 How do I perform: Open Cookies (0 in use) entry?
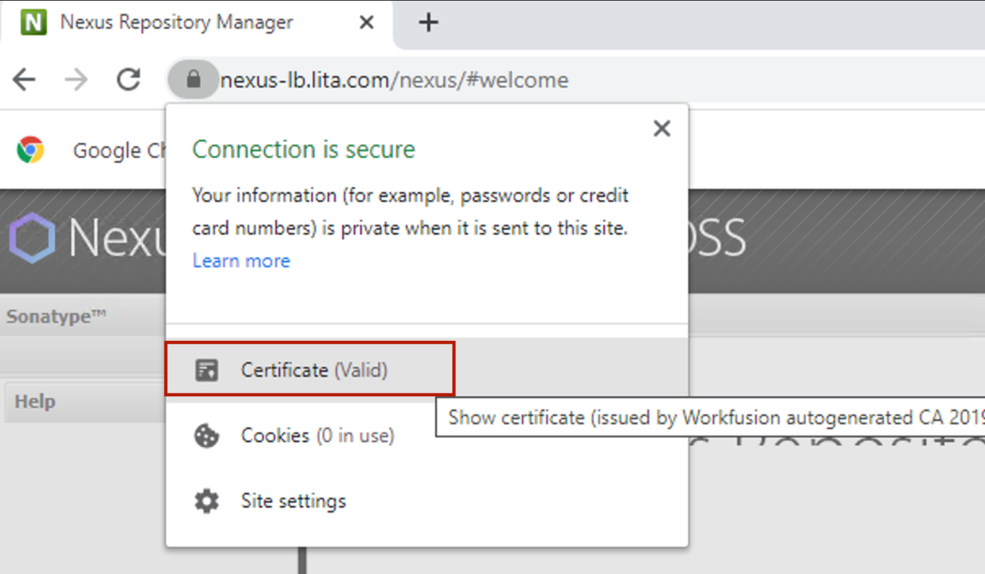coord(427,436)
